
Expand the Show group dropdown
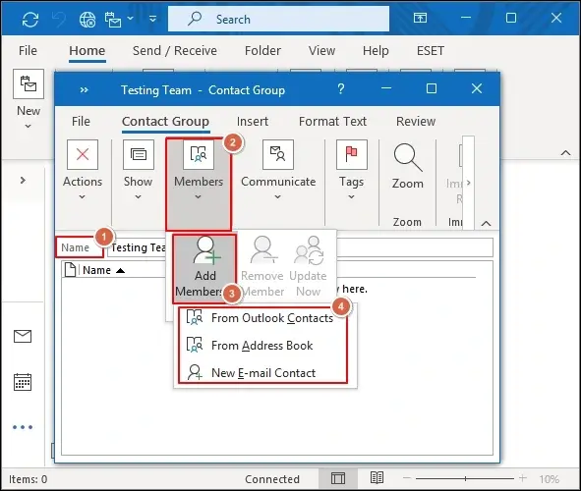tap(139, 196)
